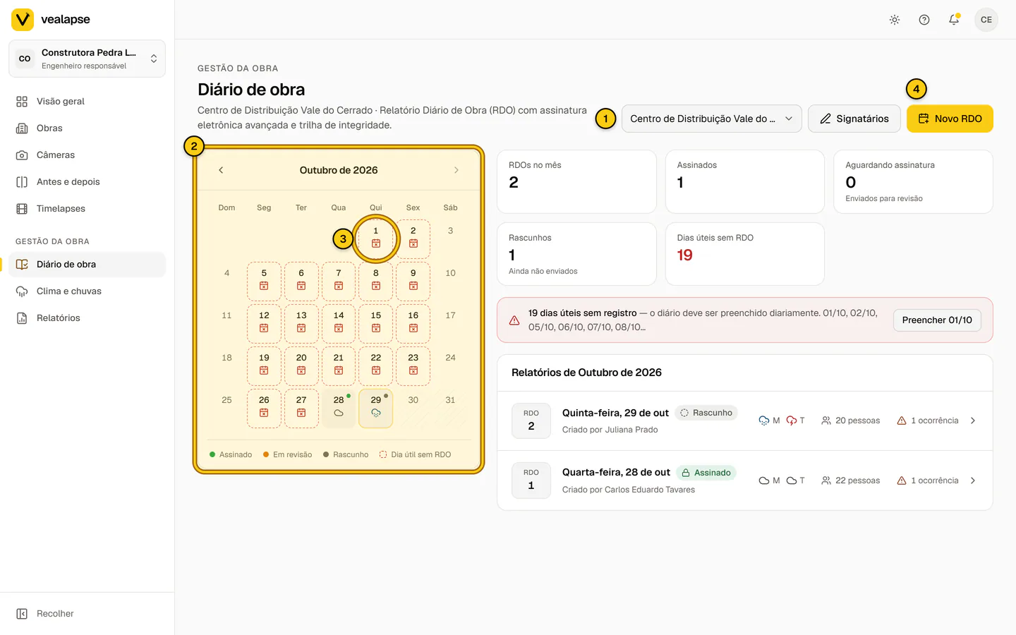Pick day 28 with signed RDO
This screenshot has width=1016, height=635.
coord(339,408)
